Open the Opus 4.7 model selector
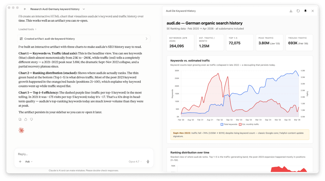This screenshot has width=325, height=181. (135, 162)
